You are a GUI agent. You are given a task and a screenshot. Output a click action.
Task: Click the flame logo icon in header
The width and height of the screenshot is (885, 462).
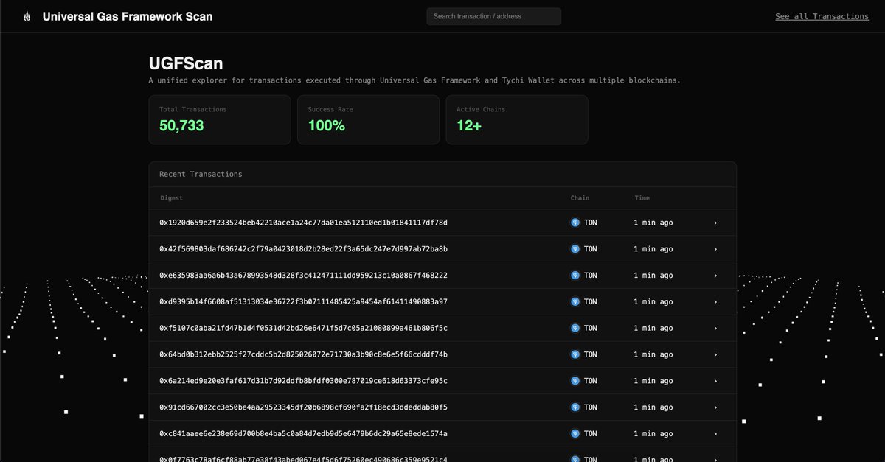pos(27,16)
